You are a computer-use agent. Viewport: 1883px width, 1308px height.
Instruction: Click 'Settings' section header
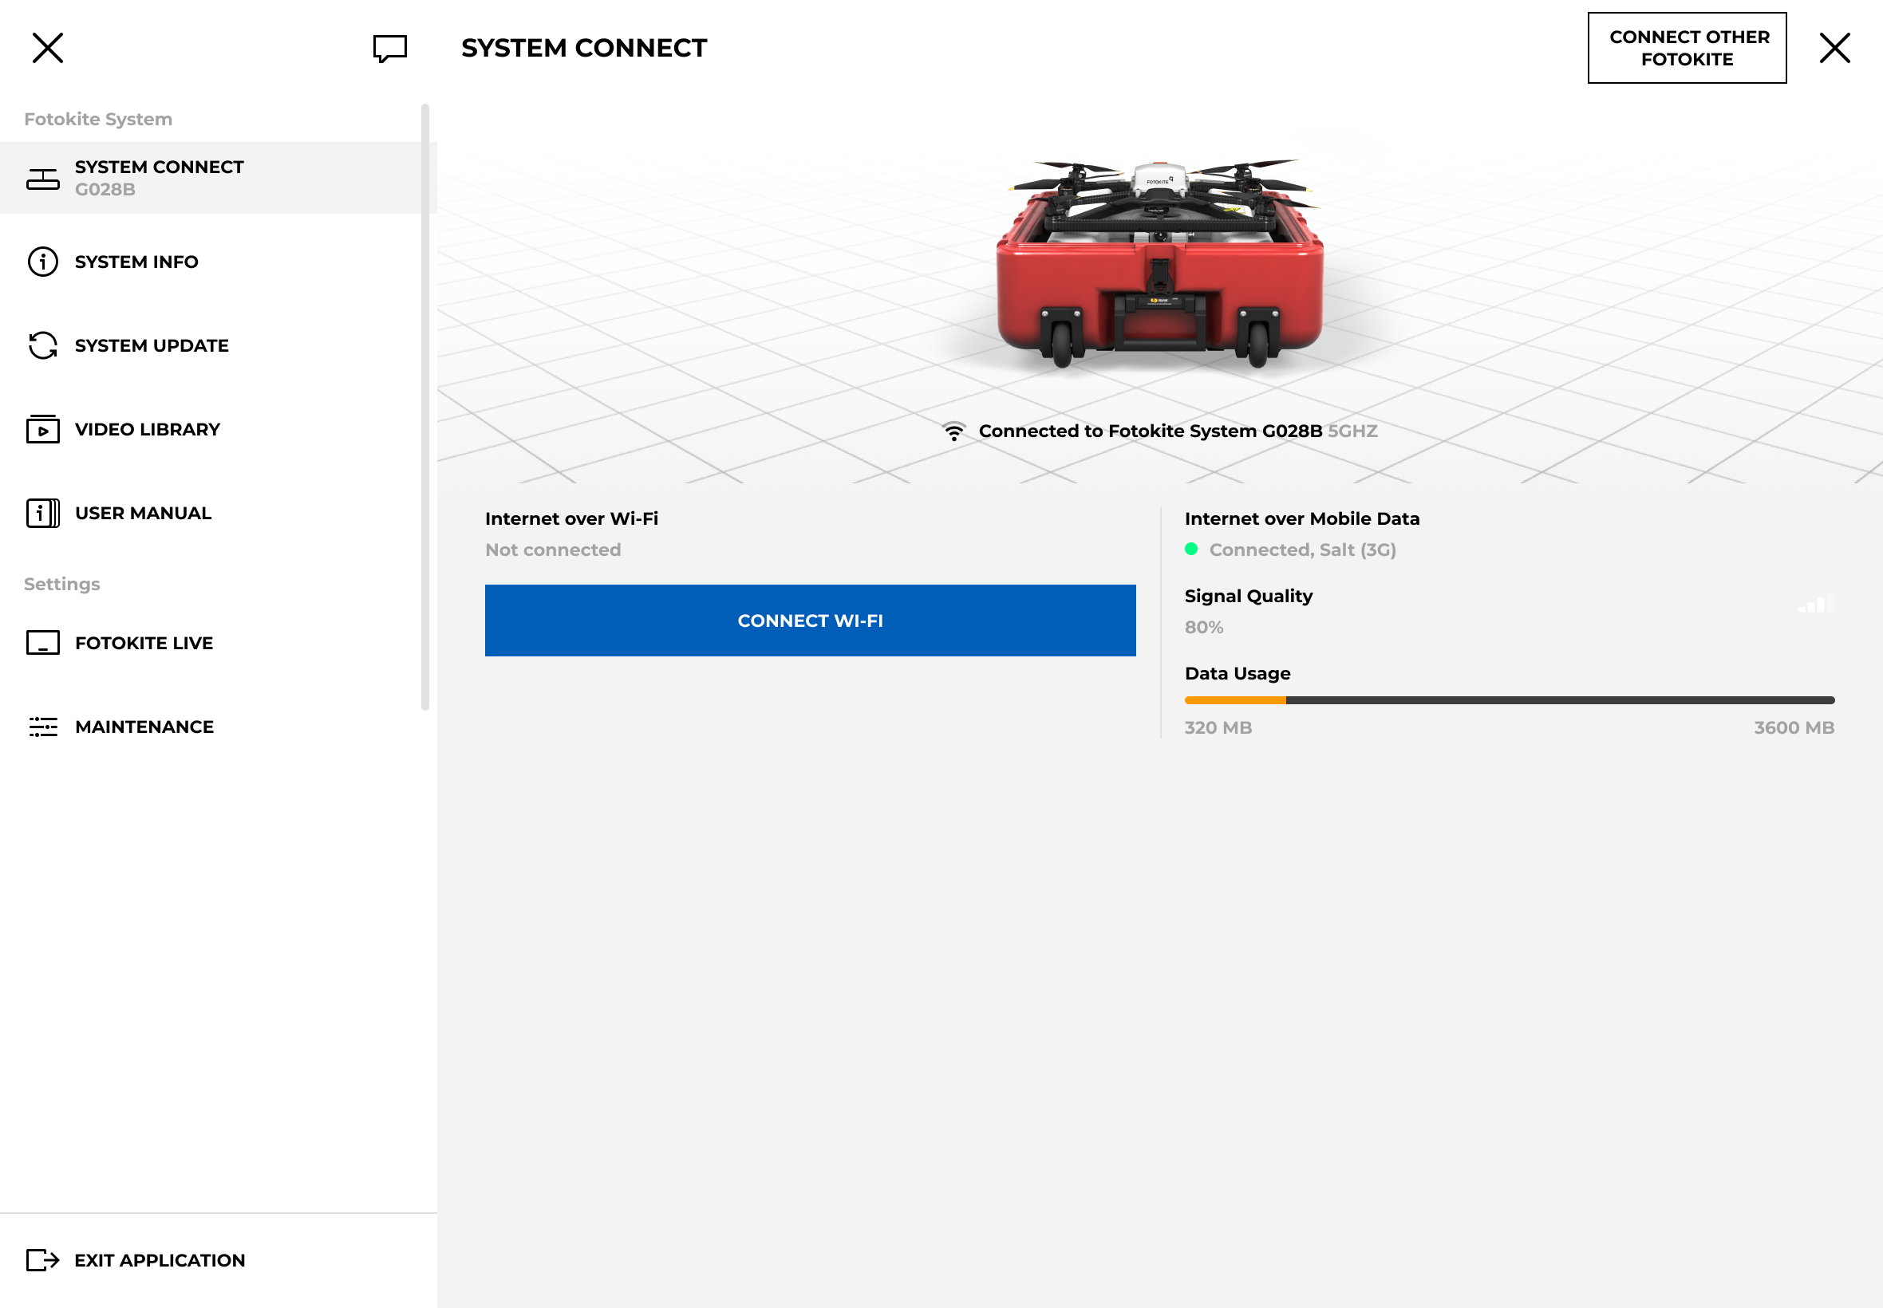coord(62,585)
